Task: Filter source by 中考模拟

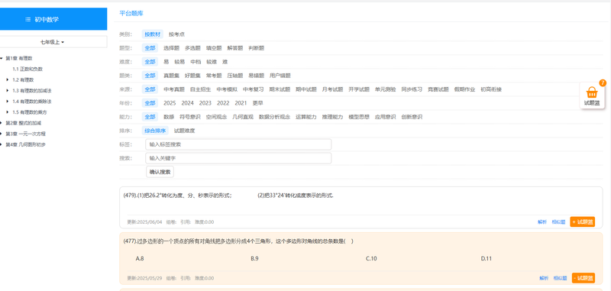Action: coord(227,89)
